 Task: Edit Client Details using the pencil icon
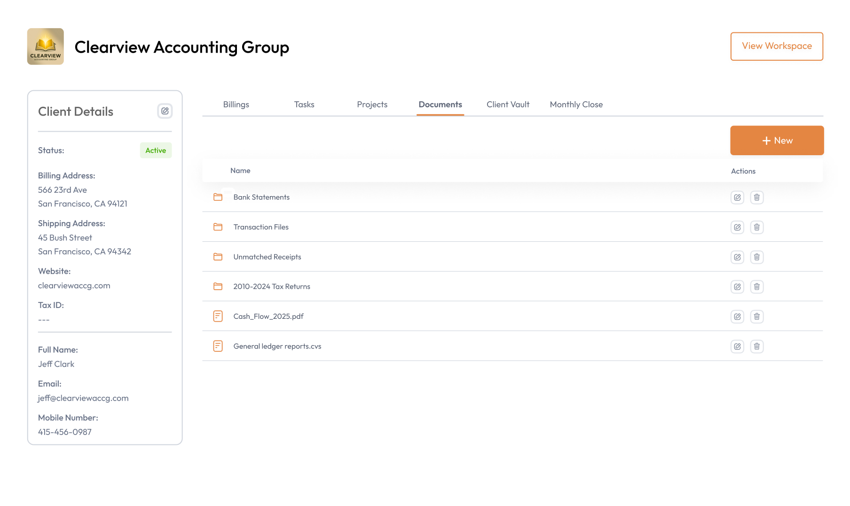tap(165, 111)
